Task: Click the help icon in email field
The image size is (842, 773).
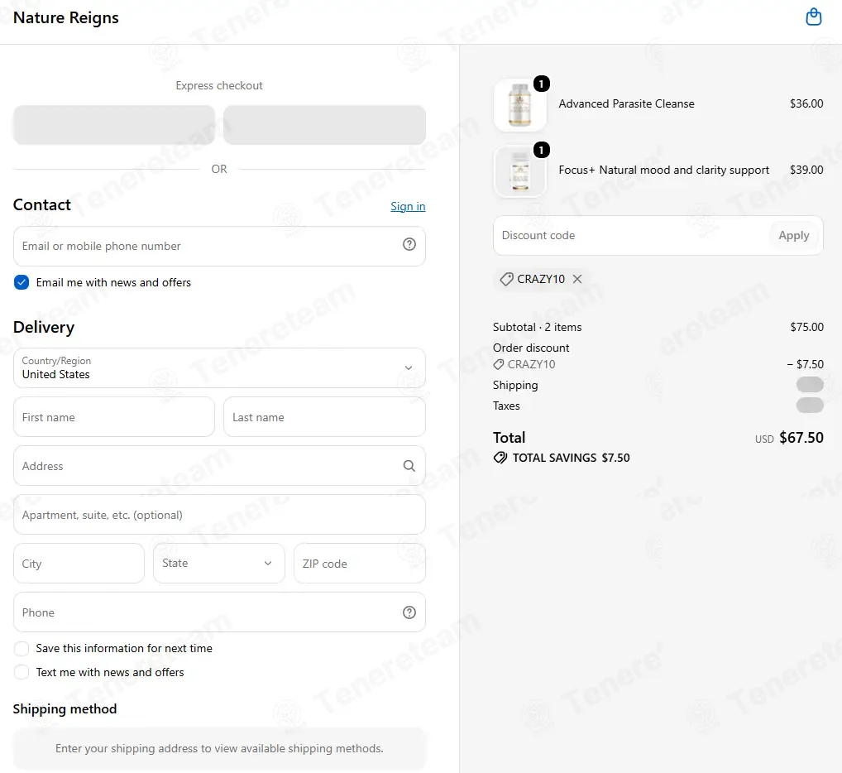Action: 409,244
